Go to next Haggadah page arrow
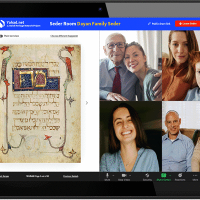The height and width of the screenshot is (200, 200). [x=86, y=103]
